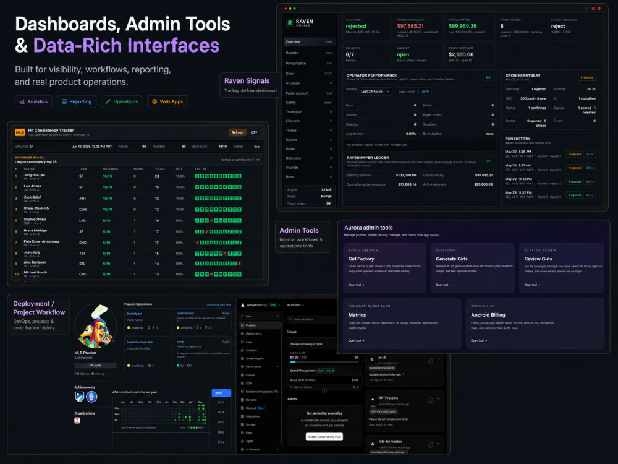Click the CDN sidebar icon
The height and width of the screenshot is (464, 618).
click(242, 384)
